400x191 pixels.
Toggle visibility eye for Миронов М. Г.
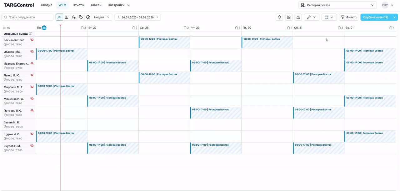(x=32, y=87)
